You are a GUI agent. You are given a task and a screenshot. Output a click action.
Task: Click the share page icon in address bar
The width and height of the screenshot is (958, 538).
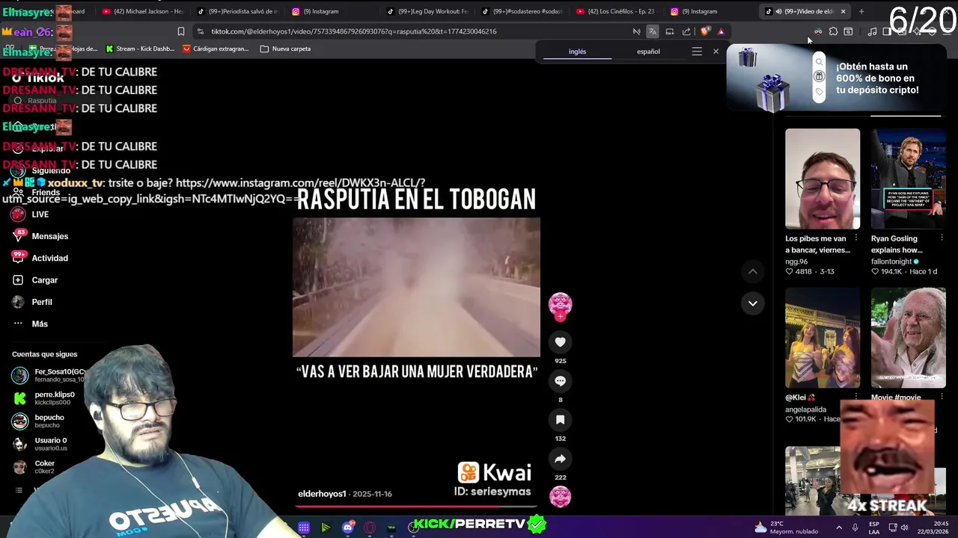coord(686,31)
